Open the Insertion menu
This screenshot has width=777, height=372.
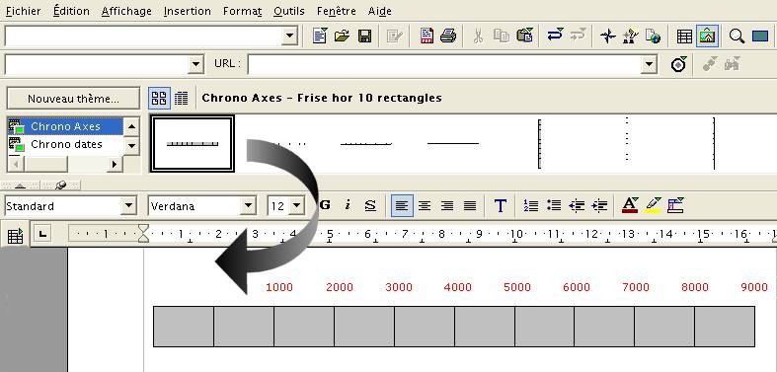tap(187, 11)
